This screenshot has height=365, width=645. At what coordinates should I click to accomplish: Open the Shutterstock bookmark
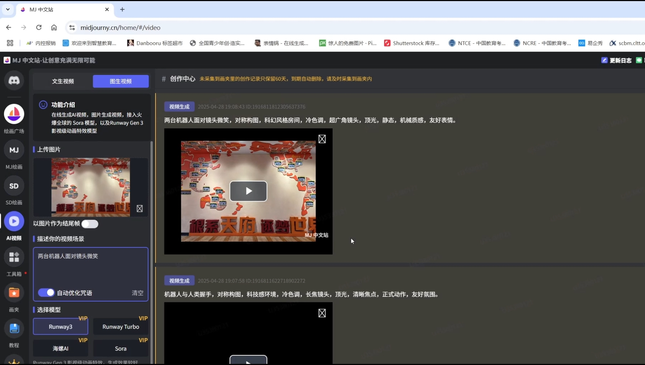coord(412,43)
